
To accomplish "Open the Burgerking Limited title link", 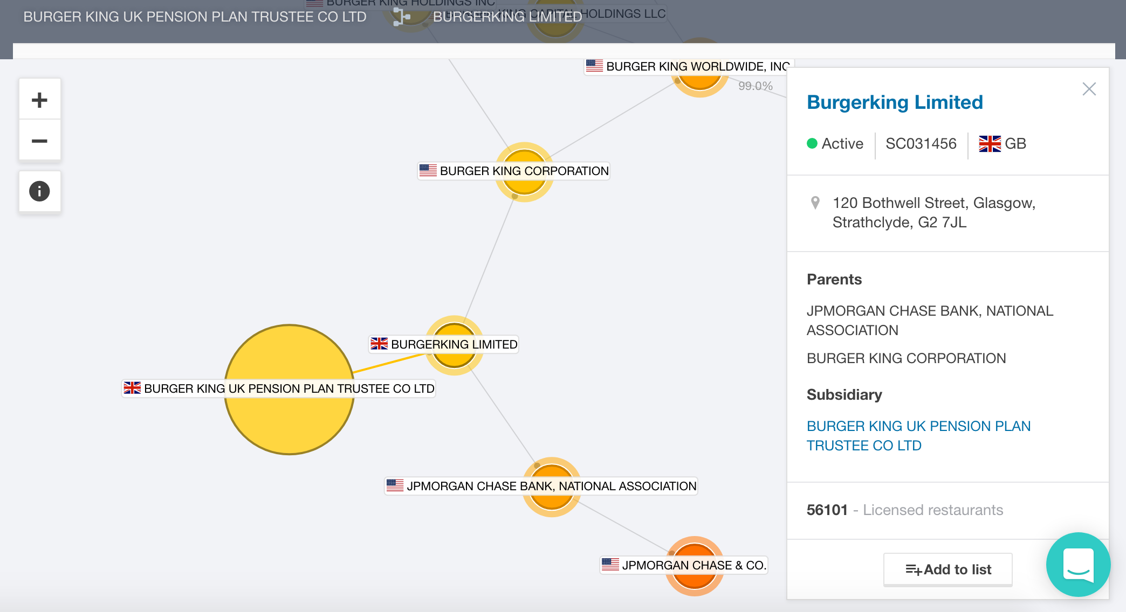I will (895, 102).
